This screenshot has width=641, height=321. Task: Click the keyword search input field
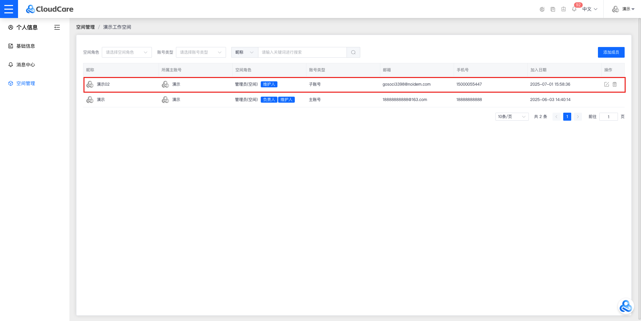coord(302,52)
